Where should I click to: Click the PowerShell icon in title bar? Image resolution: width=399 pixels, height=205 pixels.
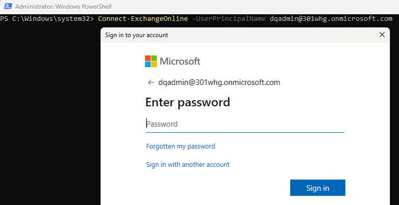coord(8,6)
